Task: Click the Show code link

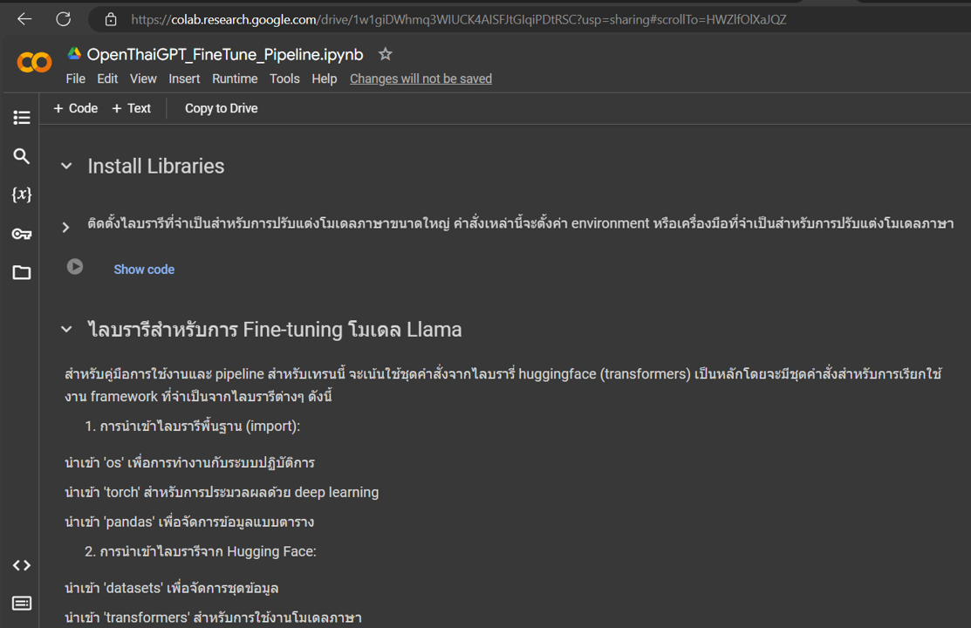Action: [144, 269]
